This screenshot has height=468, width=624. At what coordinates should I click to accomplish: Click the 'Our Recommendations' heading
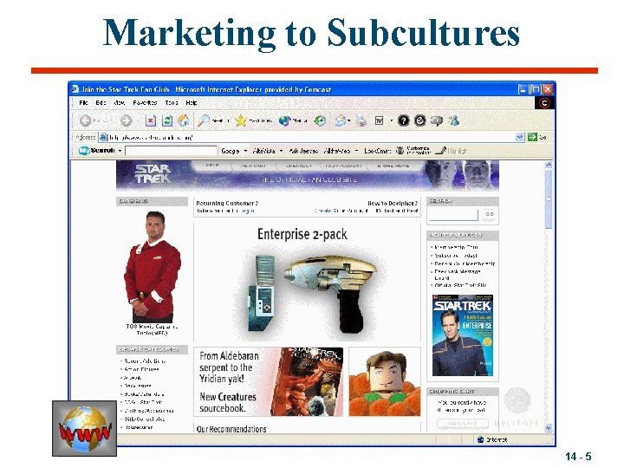(231, 429)
